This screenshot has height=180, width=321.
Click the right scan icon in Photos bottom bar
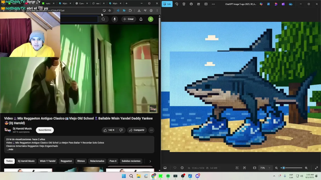click(x=245, y=168)
